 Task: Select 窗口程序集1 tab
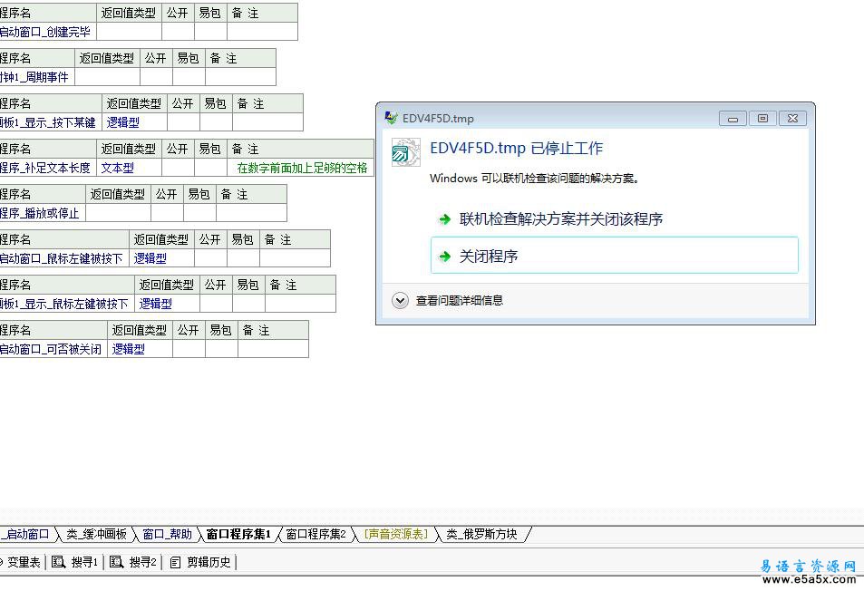tap(238, 534)
